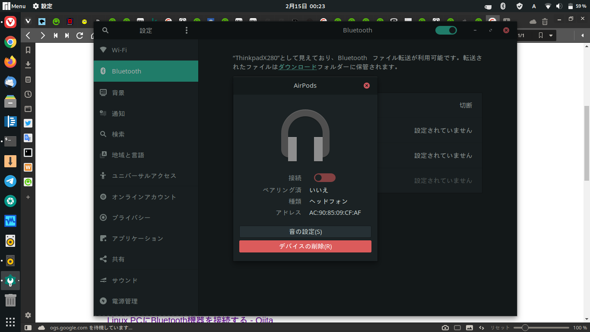Click the browser Rewind button
This screenshot has width=590, height=332.
pyautogui.click(x=56, y=35)
